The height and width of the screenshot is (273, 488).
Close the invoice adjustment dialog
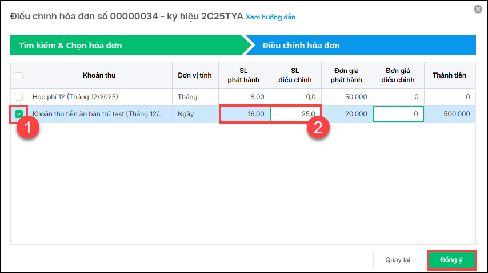(x=477, y=9)
